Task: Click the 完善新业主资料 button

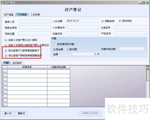Action: pos(90,113)
